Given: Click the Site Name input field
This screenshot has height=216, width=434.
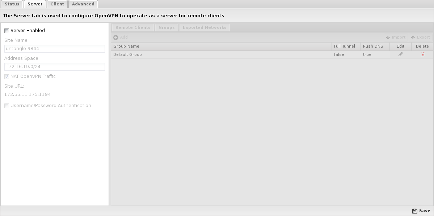Looking at the screenshot, I should (x=55, y=49).
